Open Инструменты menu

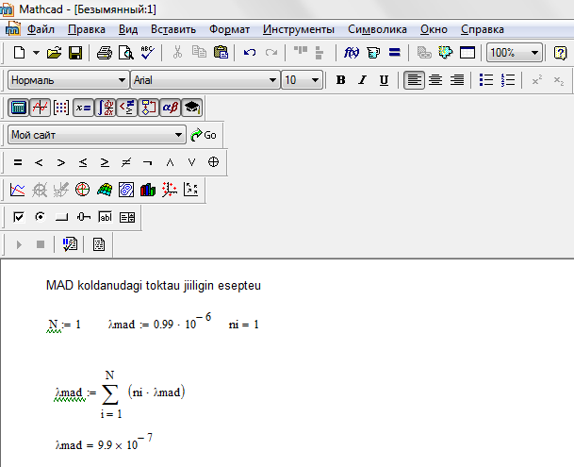pos(299,29)
